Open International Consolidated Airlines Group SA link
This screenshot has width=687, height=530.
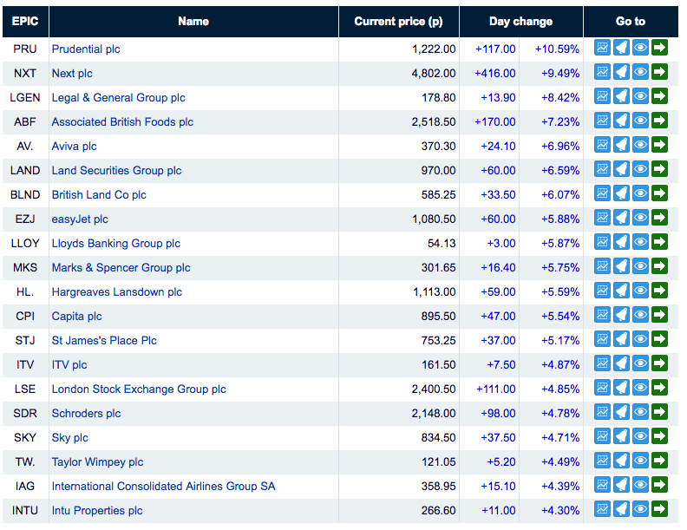click(x=163, y=487)
